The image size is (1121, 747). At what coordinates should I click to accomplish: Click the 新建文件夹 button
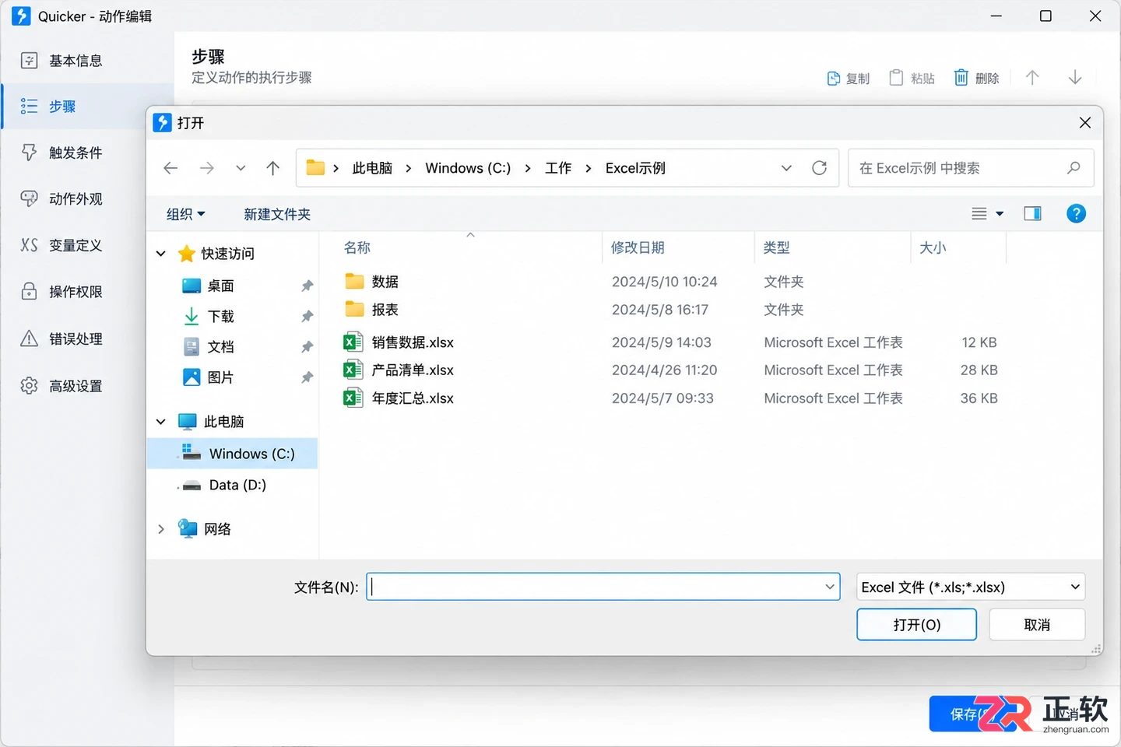coord(277,214)
